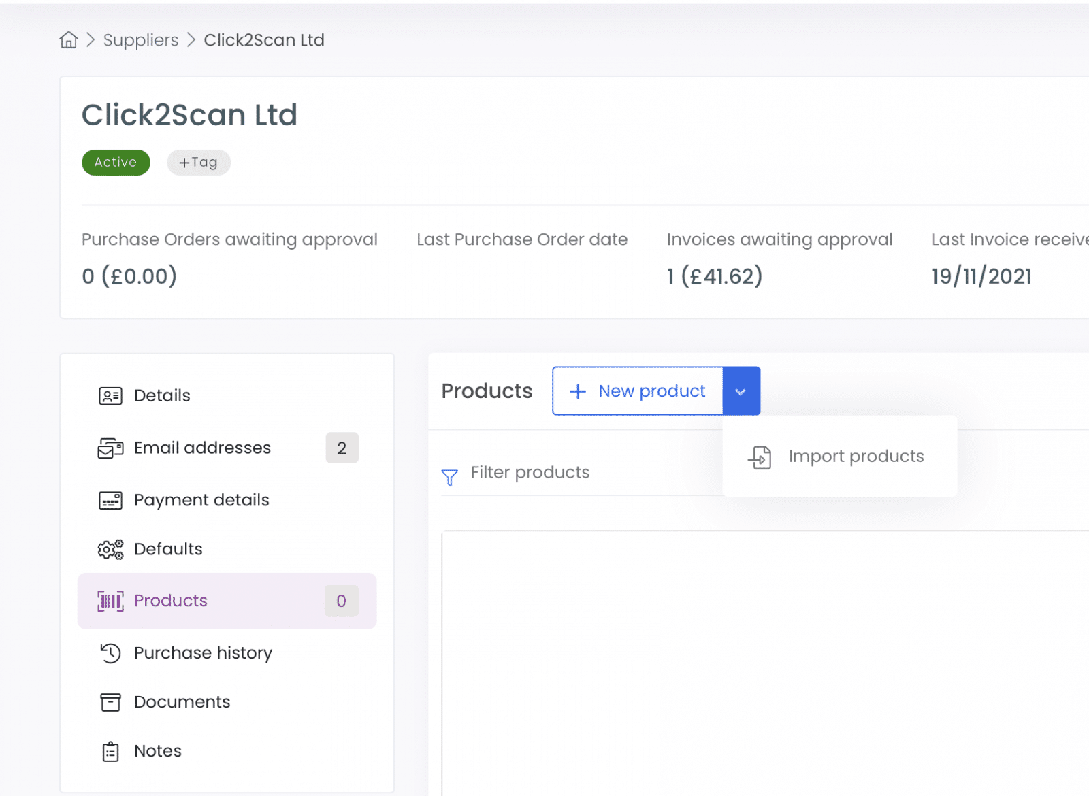Go to the home breadcrumb icon
Screen dimensions: 1089x796
point(69,40)
